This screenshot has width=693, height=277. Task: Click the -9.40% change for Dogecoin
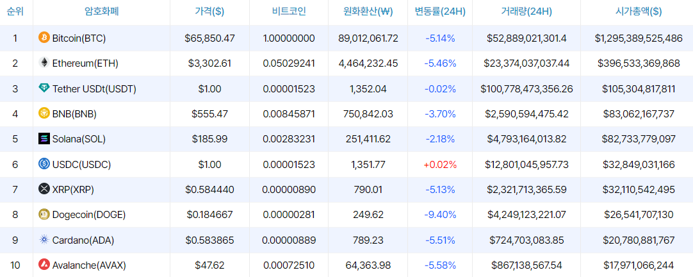tap(440, 215)
